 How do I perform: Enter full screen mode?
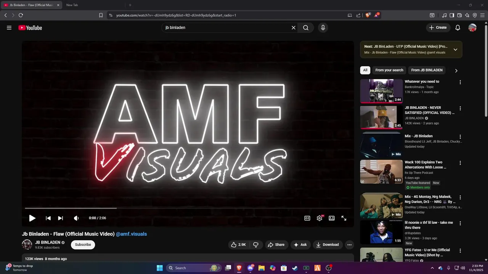[x=344, y=218]
